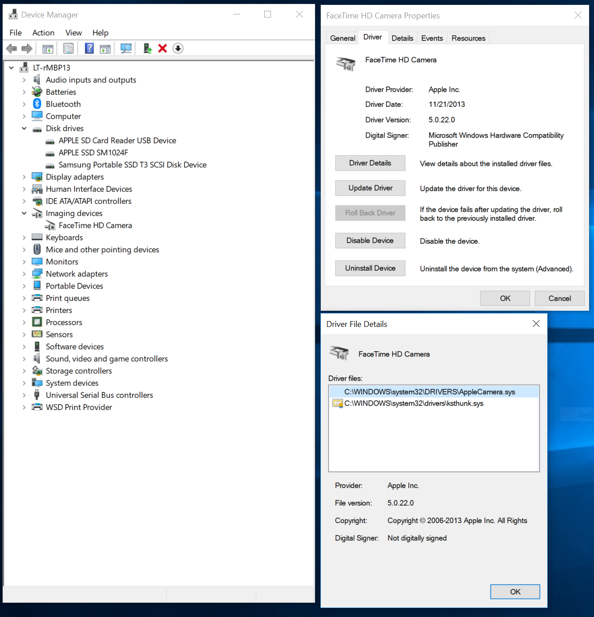Click the green-arrow Update Driver toolbar icon
The height and width of the screenshot is (617, 594).
(147, 48)
